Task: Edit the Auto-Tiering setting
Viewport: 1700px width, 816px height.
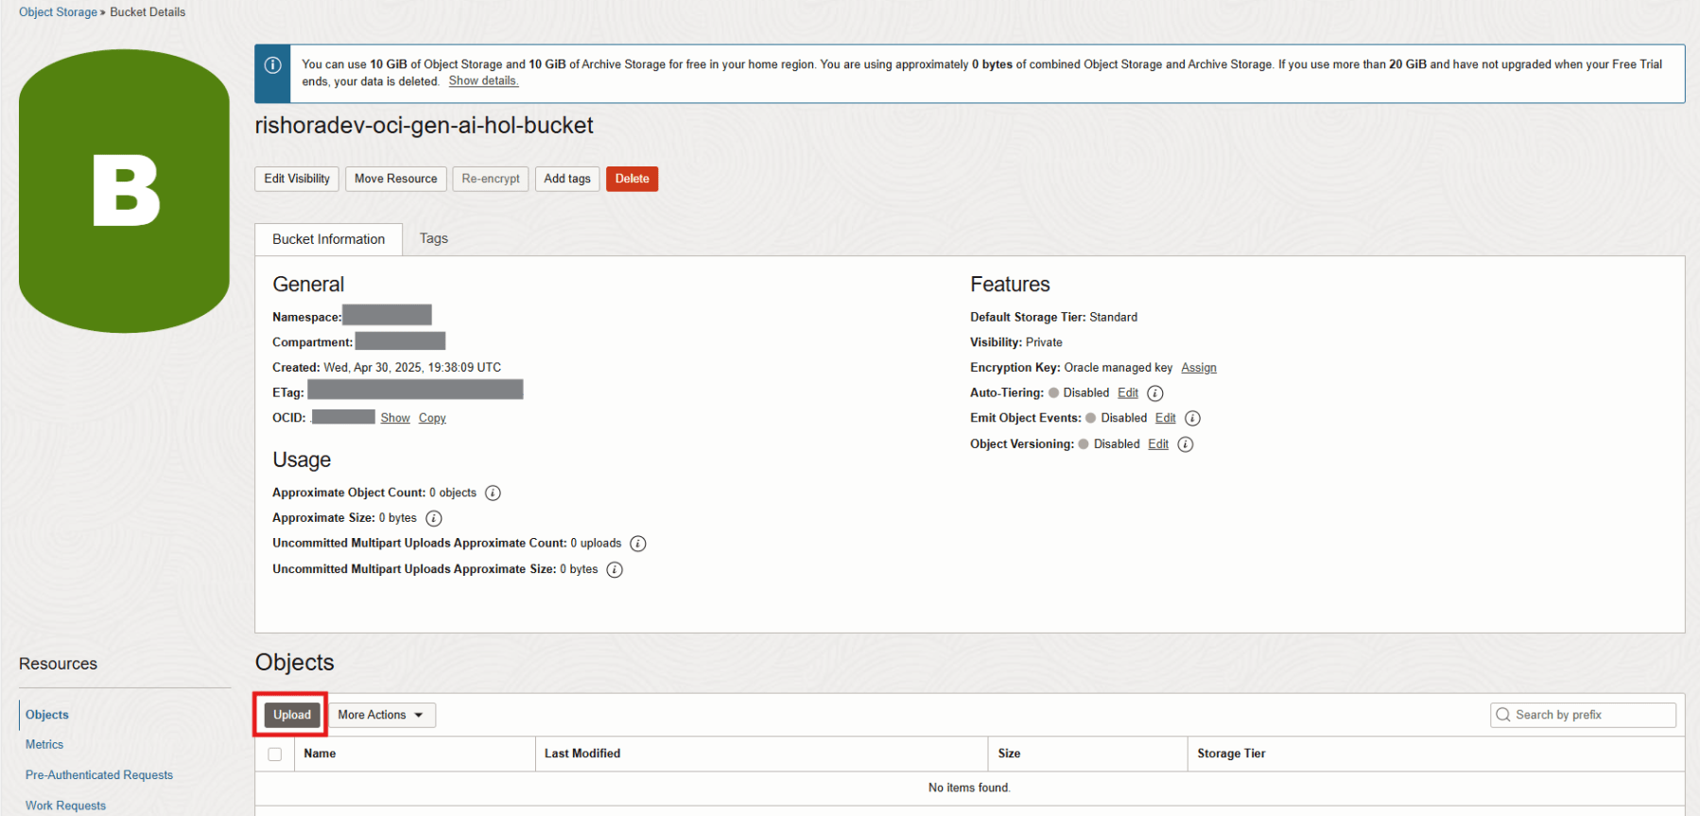Action: pyautogui.click(x=1128, y=393)
